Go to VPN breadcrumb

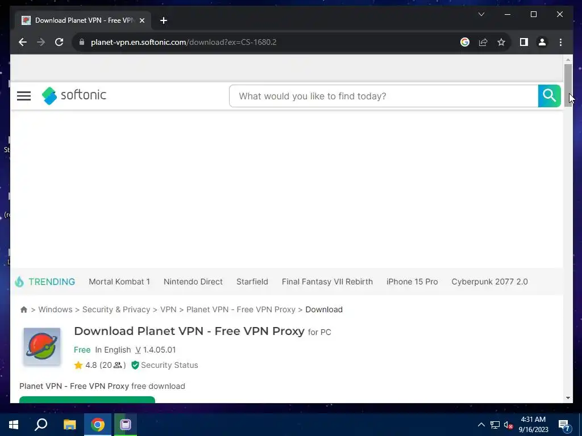(168, 309)
